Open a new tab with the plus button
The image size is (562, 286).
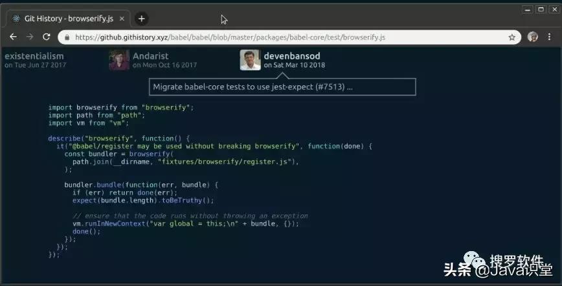141,19
